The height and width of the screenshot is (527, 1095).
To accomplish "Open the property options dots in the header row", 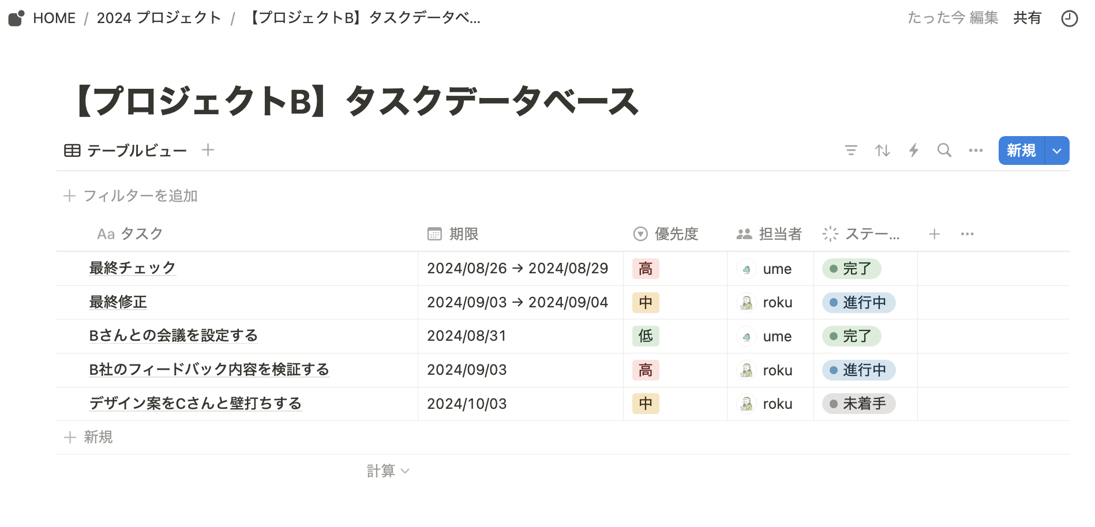I will 967,234.
